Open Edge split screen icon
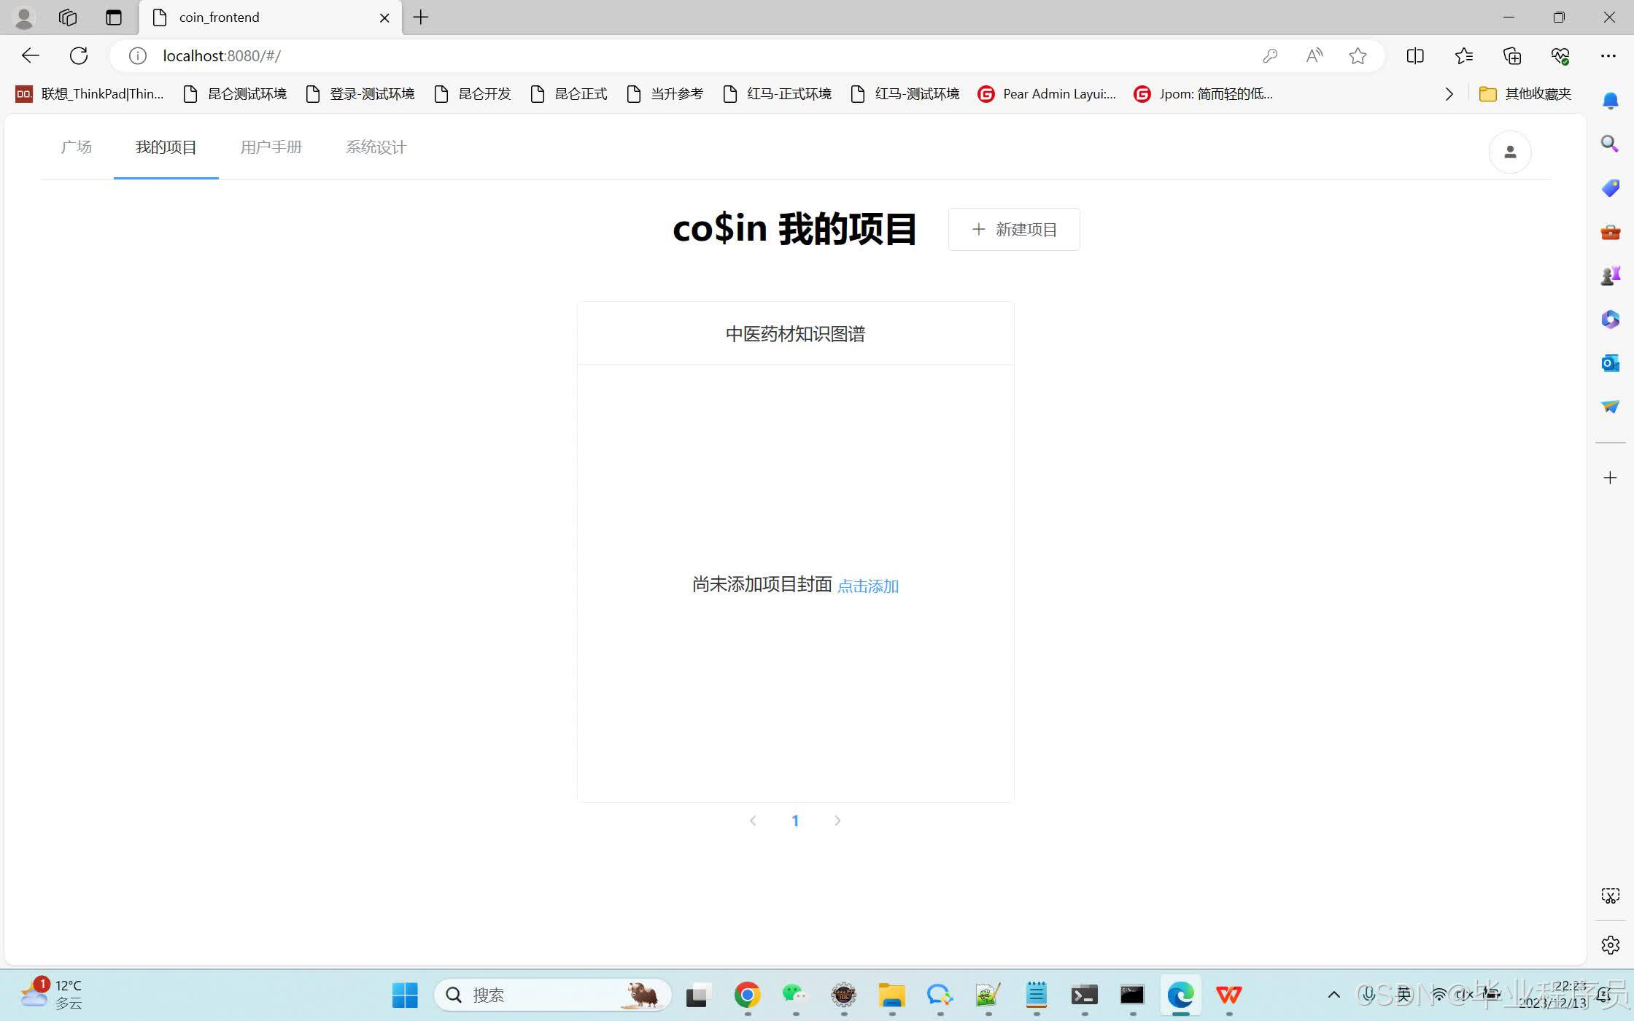 pyautogui.click(x=1414, y=55)
